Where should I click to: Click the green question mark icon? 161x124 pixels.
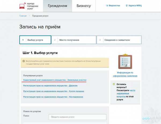point(114,84)
